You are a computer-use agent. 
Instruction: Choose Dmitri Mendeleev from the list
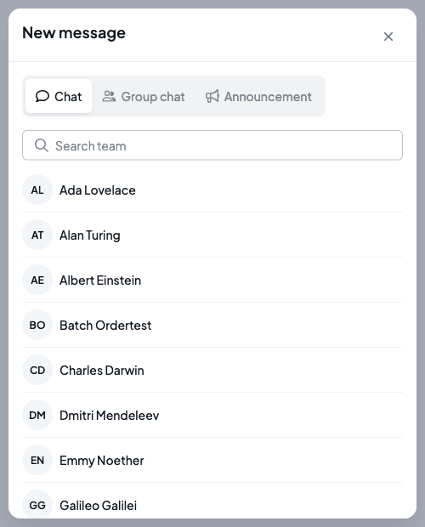click(212, 415)
